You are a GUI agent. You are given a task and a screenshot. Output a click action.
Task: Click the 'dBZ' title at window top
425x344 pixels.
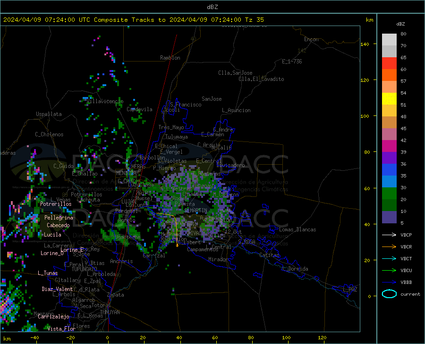(x=212, y=7)
